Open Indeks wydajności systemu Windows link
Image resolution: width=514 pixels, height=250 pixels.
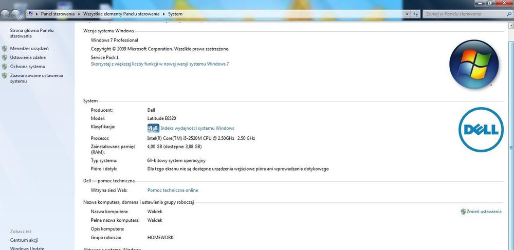197,128
